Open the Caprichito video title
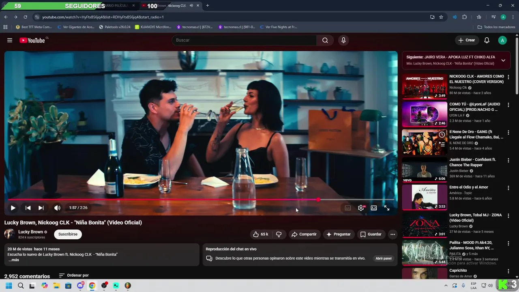The height and width of the screenshot is (292, 519). click(x=458, y=271)
